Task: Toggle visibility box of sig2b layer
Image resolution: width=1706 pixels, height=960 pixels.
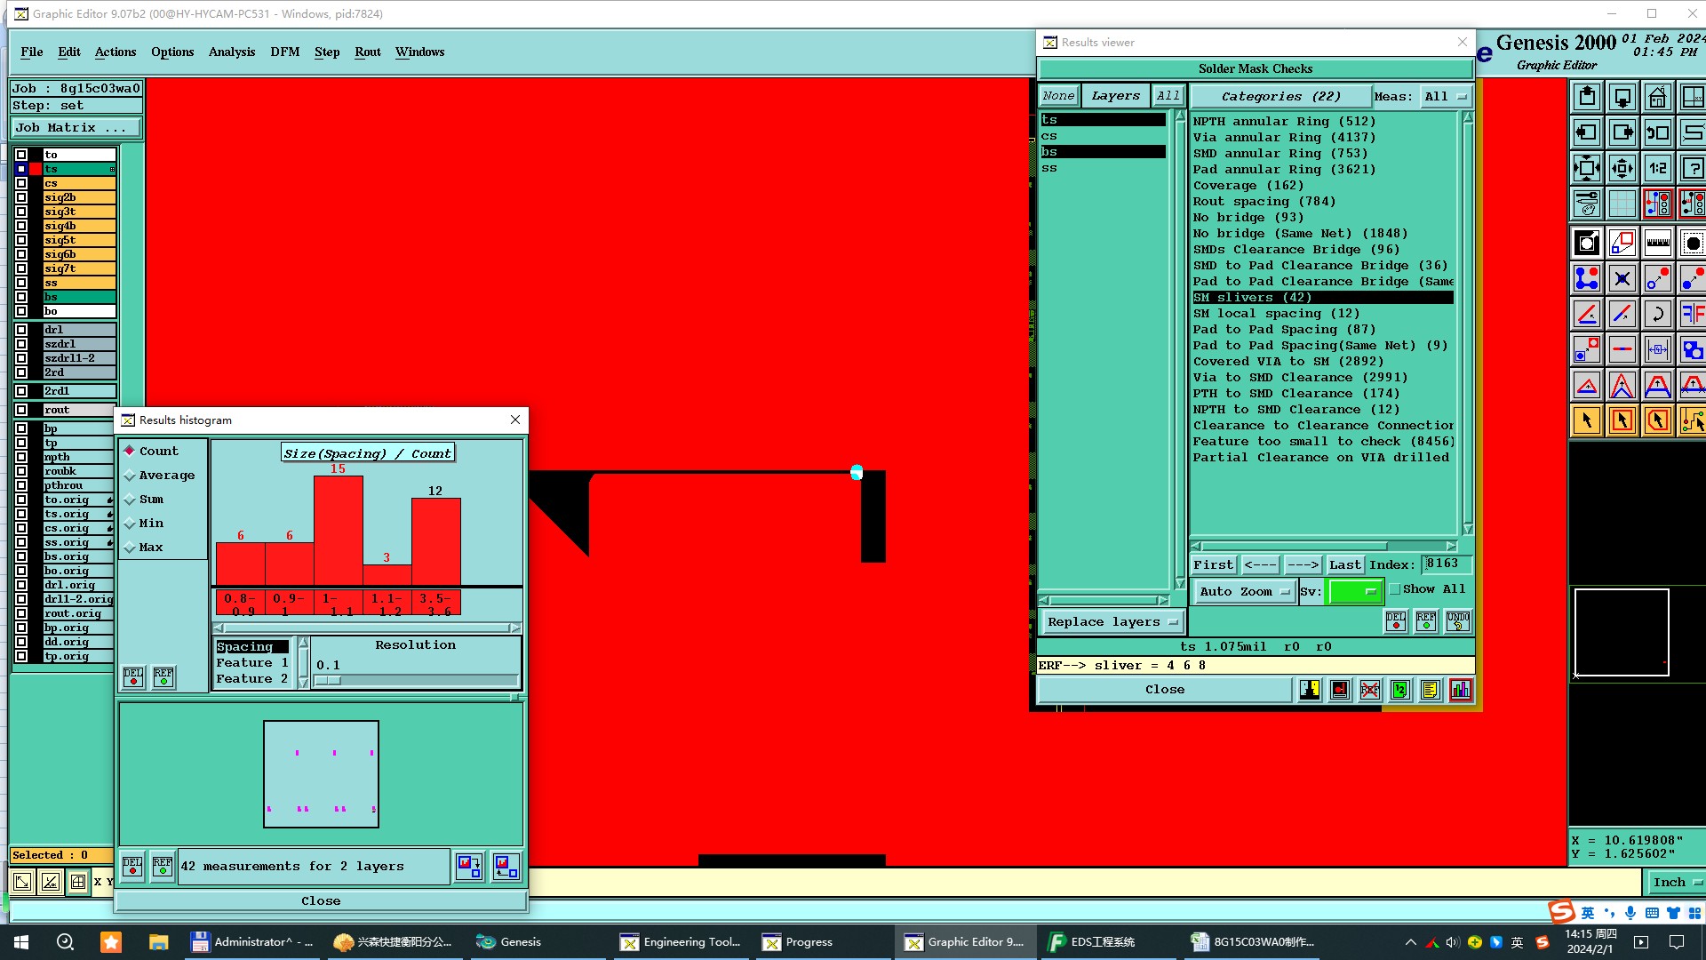Action: pos(21,197)
